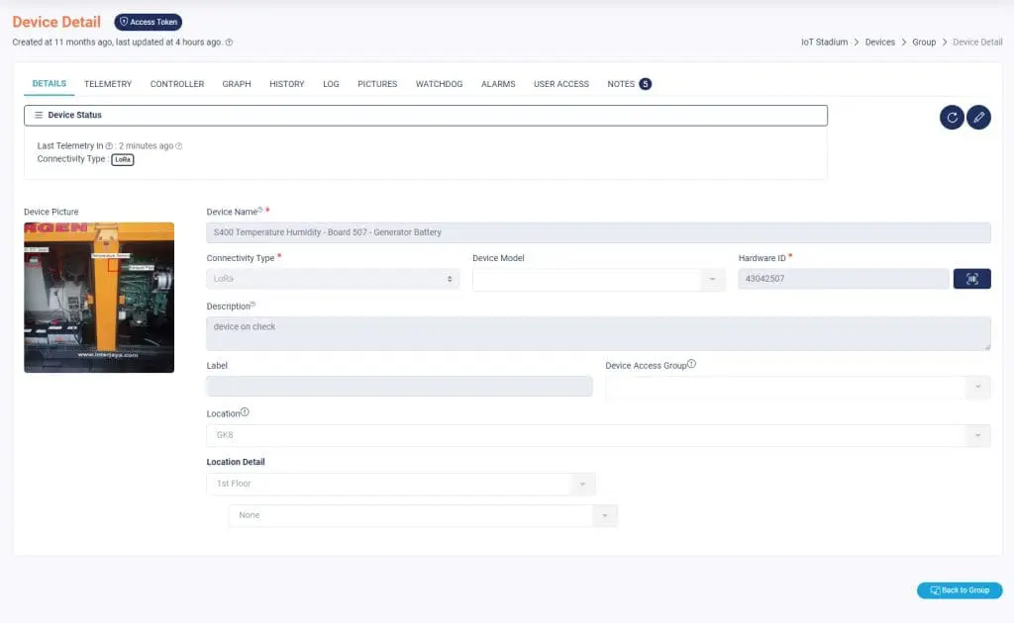Click the hamburger icon in Device Status
The image size is (1014, 623).
click(x=39, y=115)
